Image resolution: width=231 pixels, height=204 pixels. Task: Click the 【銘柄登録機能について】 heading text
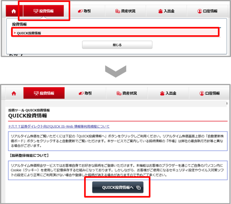29,155
